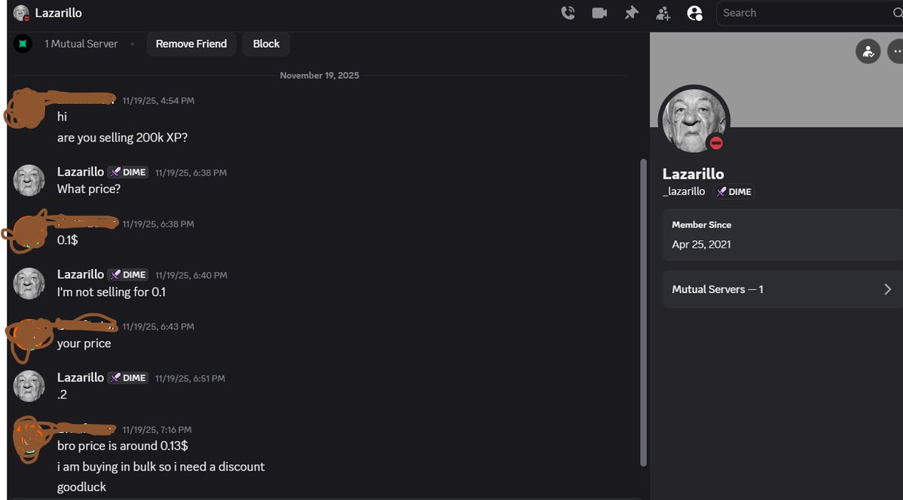Hide the user profile panel

tap(694, 14)
